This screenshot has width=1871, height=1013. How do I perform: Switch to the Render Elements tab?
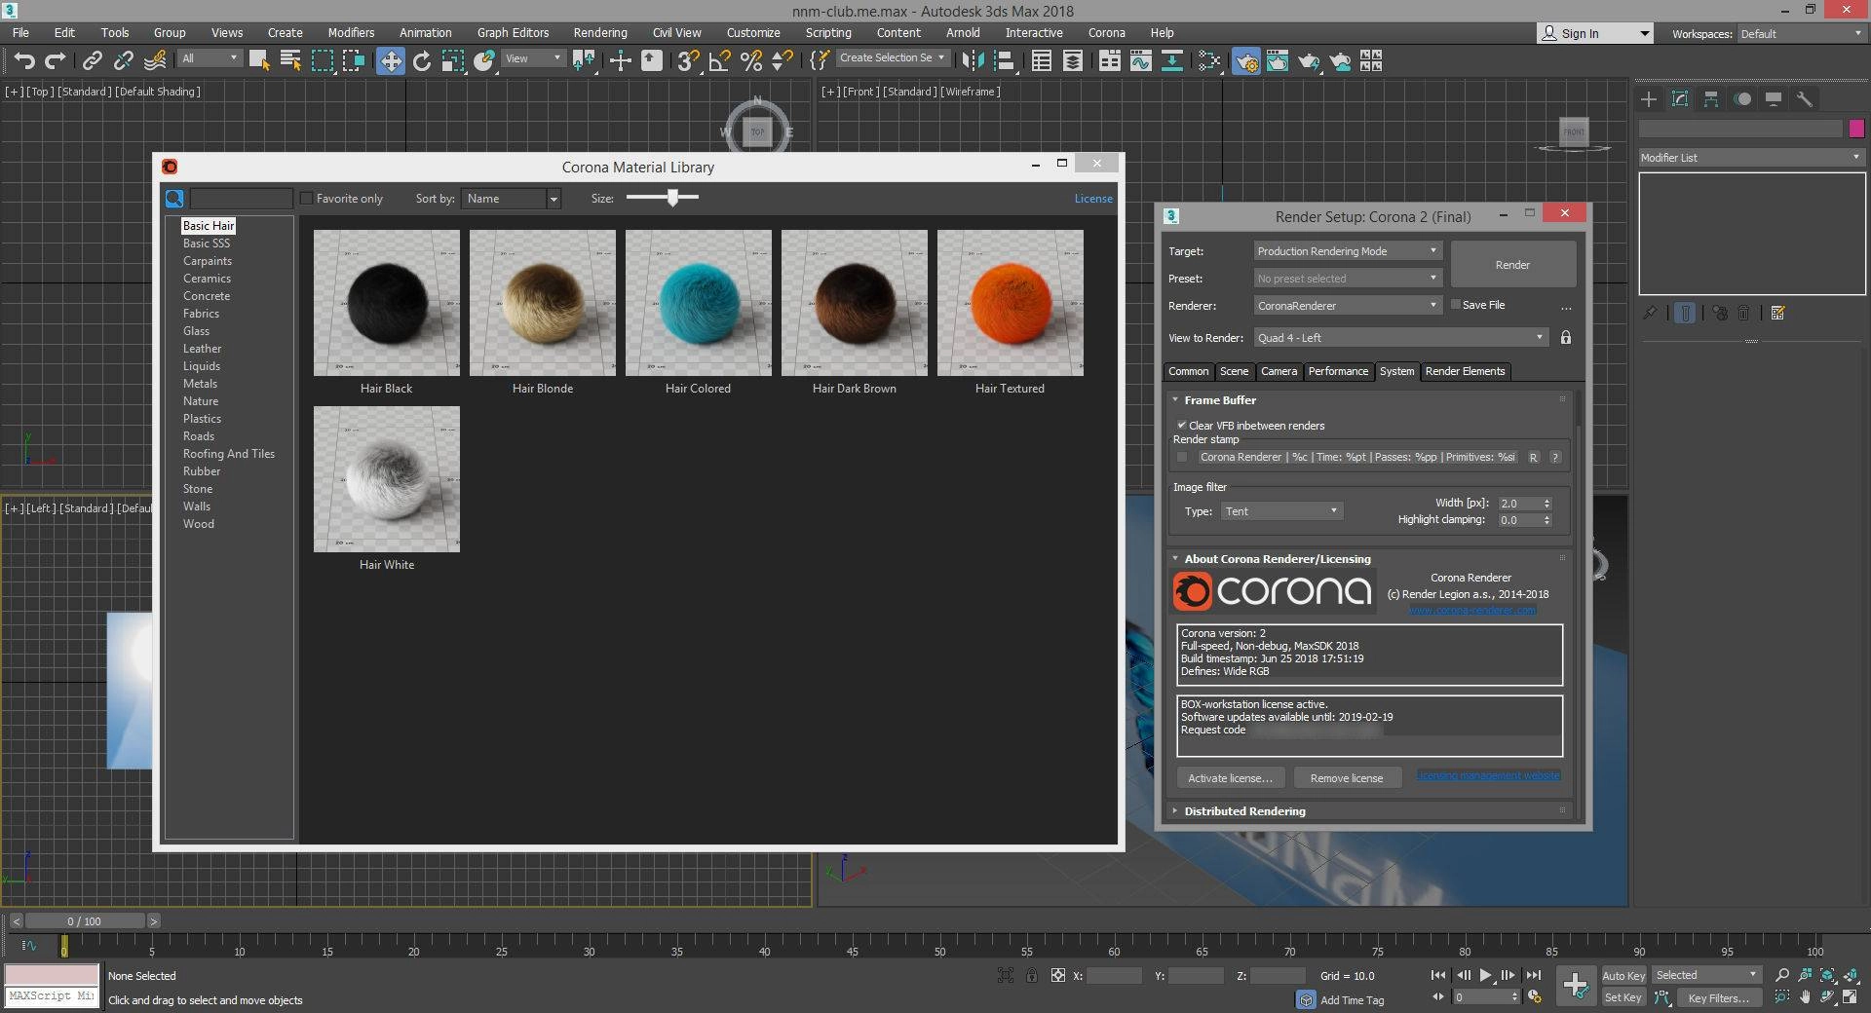1465,371
